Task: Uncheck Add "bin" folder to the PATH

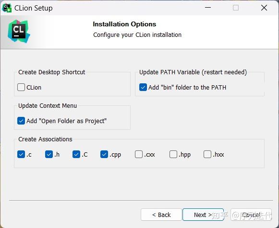Action: coord(143,87)
